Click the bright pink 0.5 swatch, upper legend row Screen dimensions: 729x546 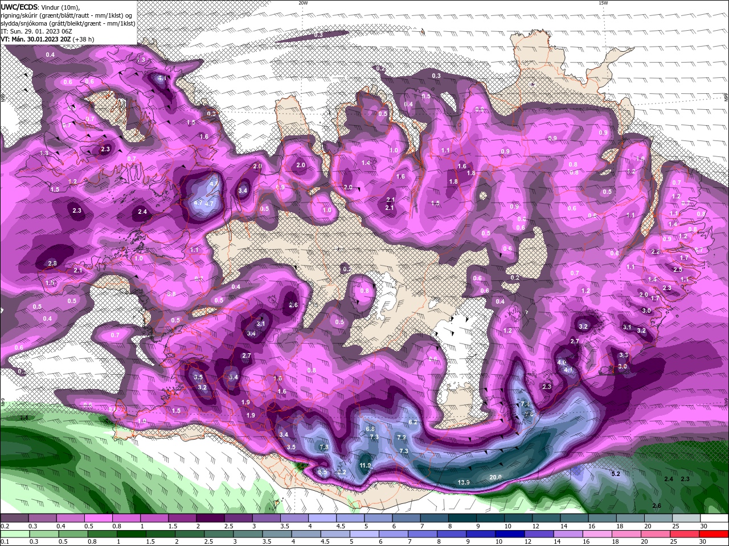(x=98, y=519)
